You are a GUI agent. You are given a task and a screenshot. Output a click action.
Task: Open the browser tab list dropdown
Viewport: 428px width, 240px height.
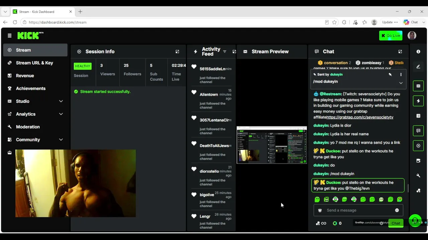click(x=5, y=12)
